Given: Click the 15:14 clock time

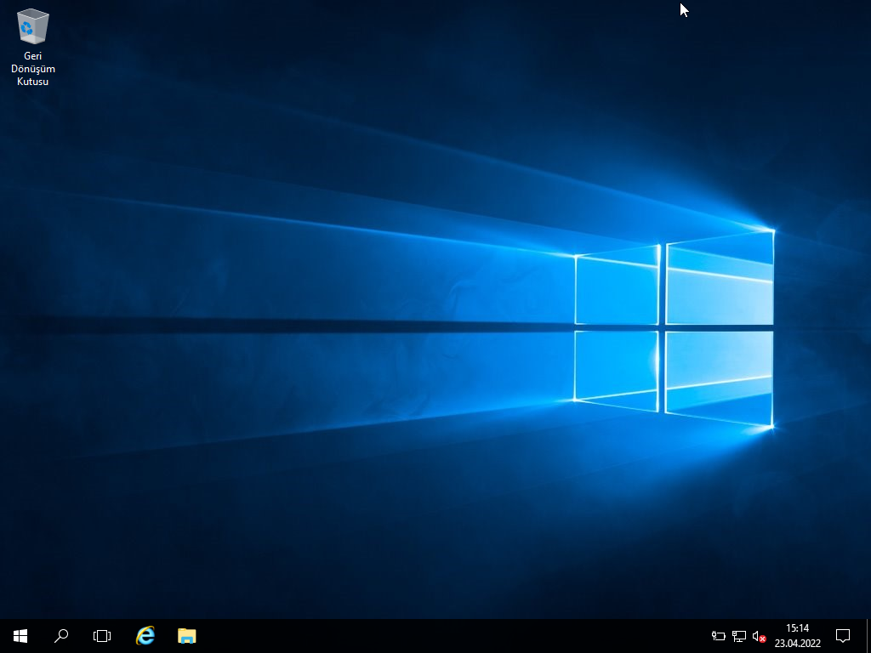Looking at the screenshot, I should (797, 628).
